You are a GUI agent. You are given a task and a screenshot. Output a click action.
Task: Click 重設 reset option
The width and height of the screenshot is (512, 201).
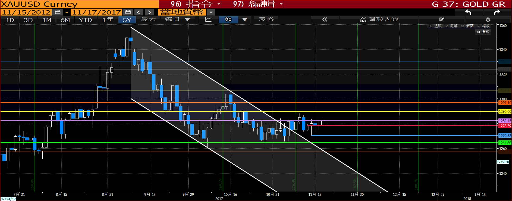point(483,32)
